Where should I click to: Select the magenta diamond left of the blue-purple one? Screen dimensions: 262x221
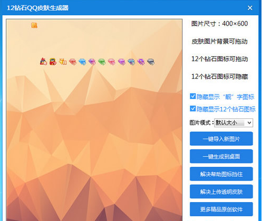click(x=121, y=62)
